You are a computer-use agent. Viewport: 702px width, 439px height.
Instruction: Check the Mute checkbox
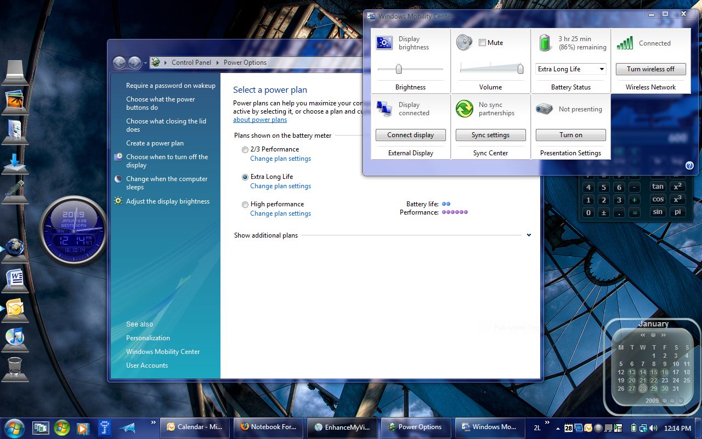(x=482, y=43)
